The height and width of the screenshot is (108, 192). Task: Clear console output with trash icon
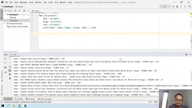pyautogui.click(x=10, y=78)
